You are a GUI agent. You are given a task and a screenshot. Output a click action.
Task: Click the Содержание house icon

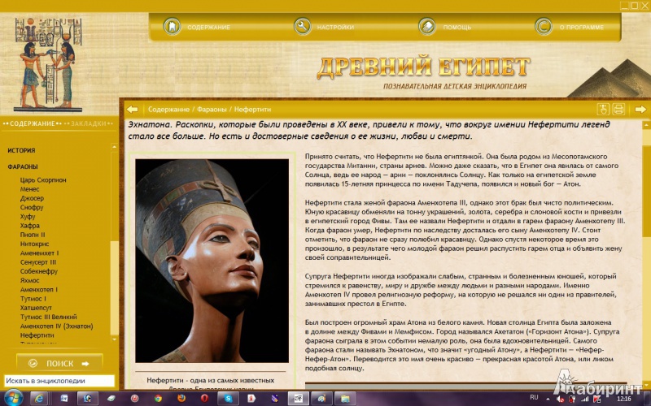172,27
